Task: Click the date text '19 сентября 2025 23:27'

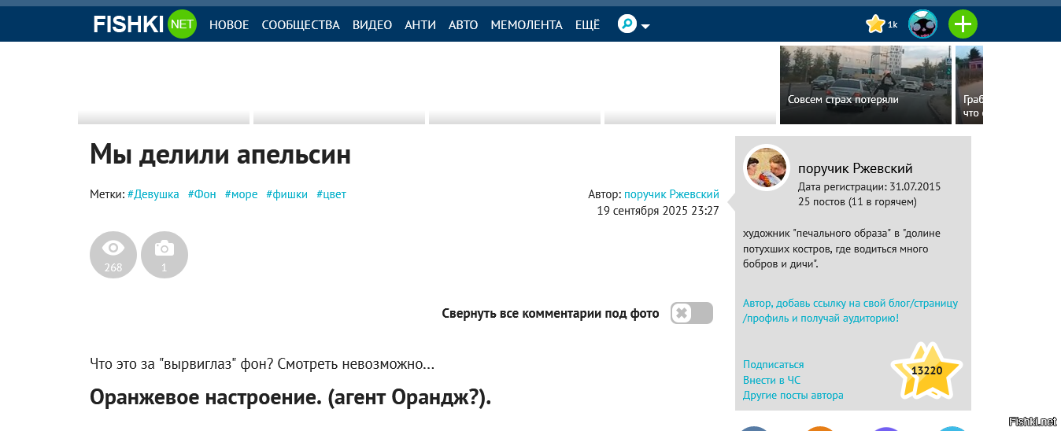Action: click(658, 211)
